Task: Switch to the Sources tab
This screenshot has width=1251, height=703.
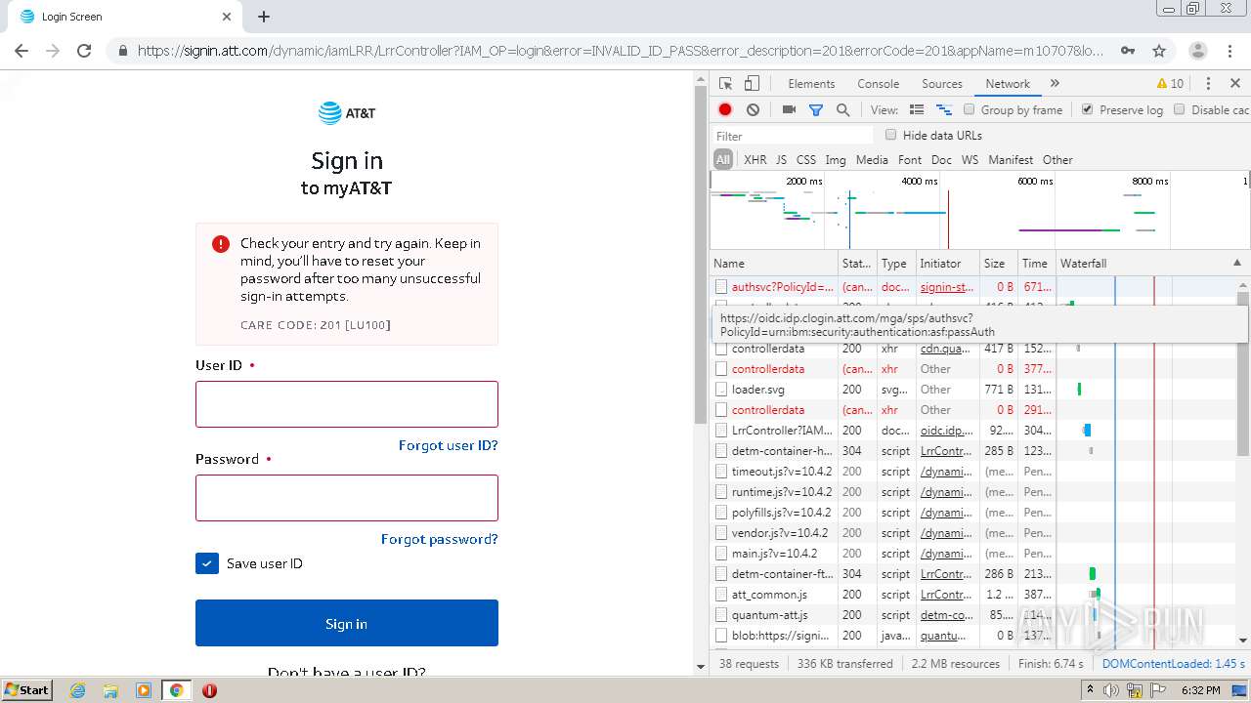Action: click(x=942, y=84)
